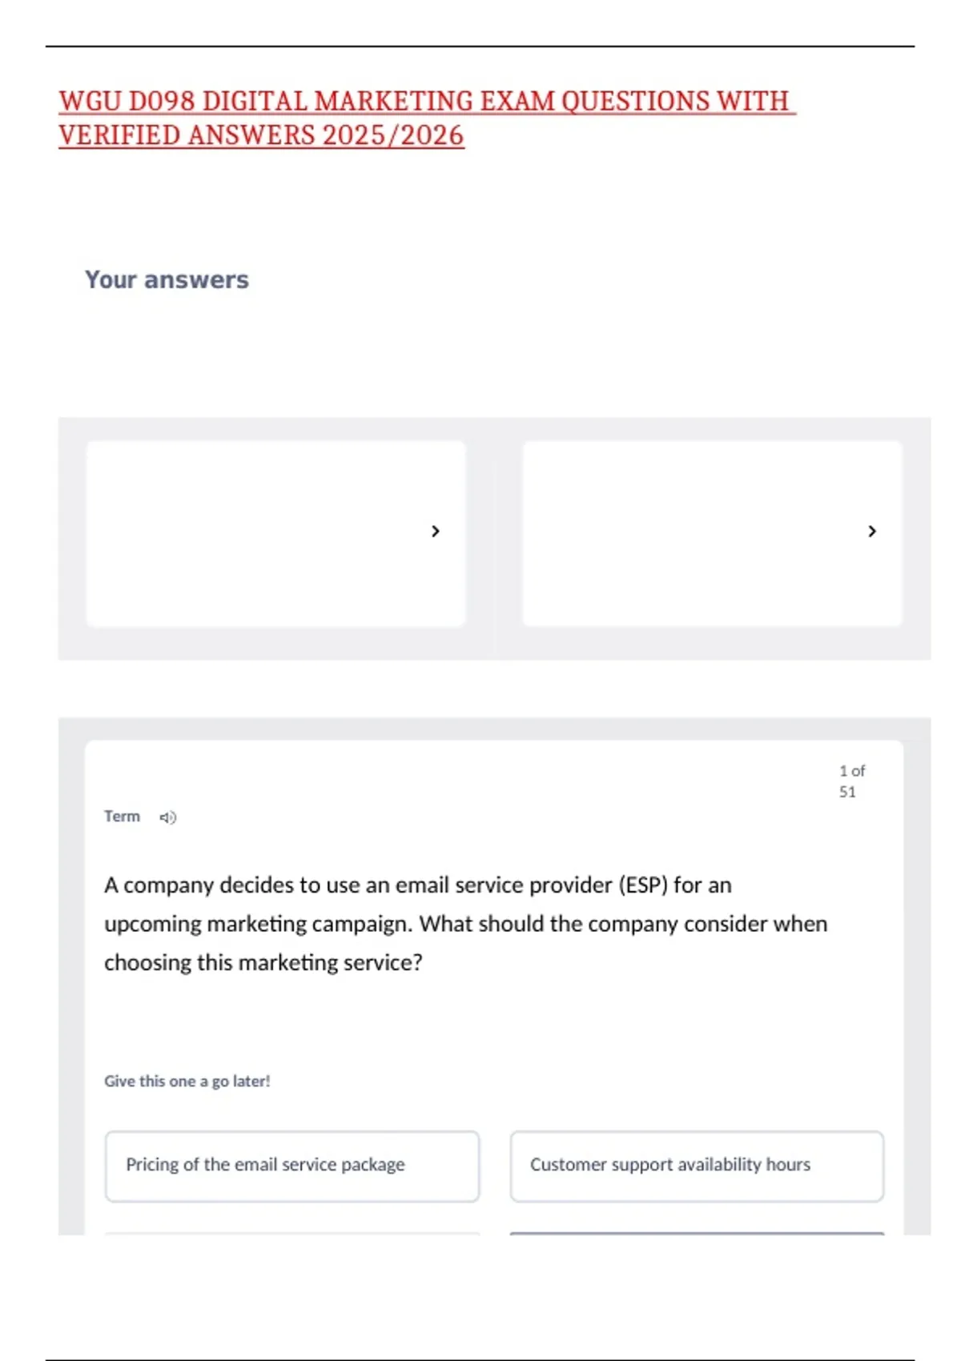Select 'Pricing of the email service package' answer
Viewport: 961px width, 1361px height.
point(292,1166)
